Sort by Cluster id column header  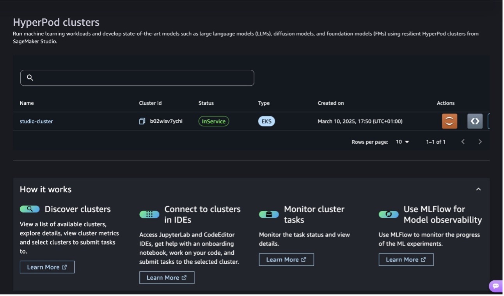coord(150,103)
